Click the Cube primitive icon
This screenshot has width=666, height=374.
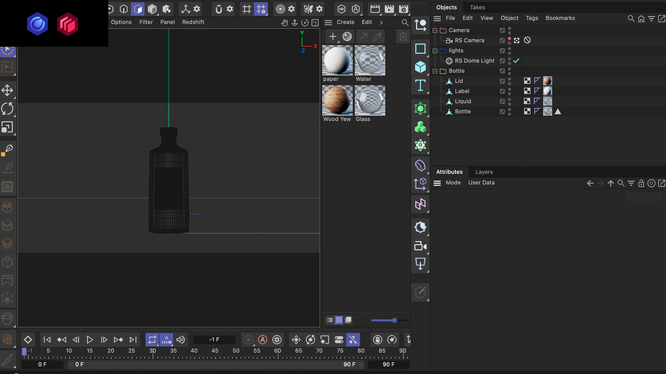pos(420,67)
